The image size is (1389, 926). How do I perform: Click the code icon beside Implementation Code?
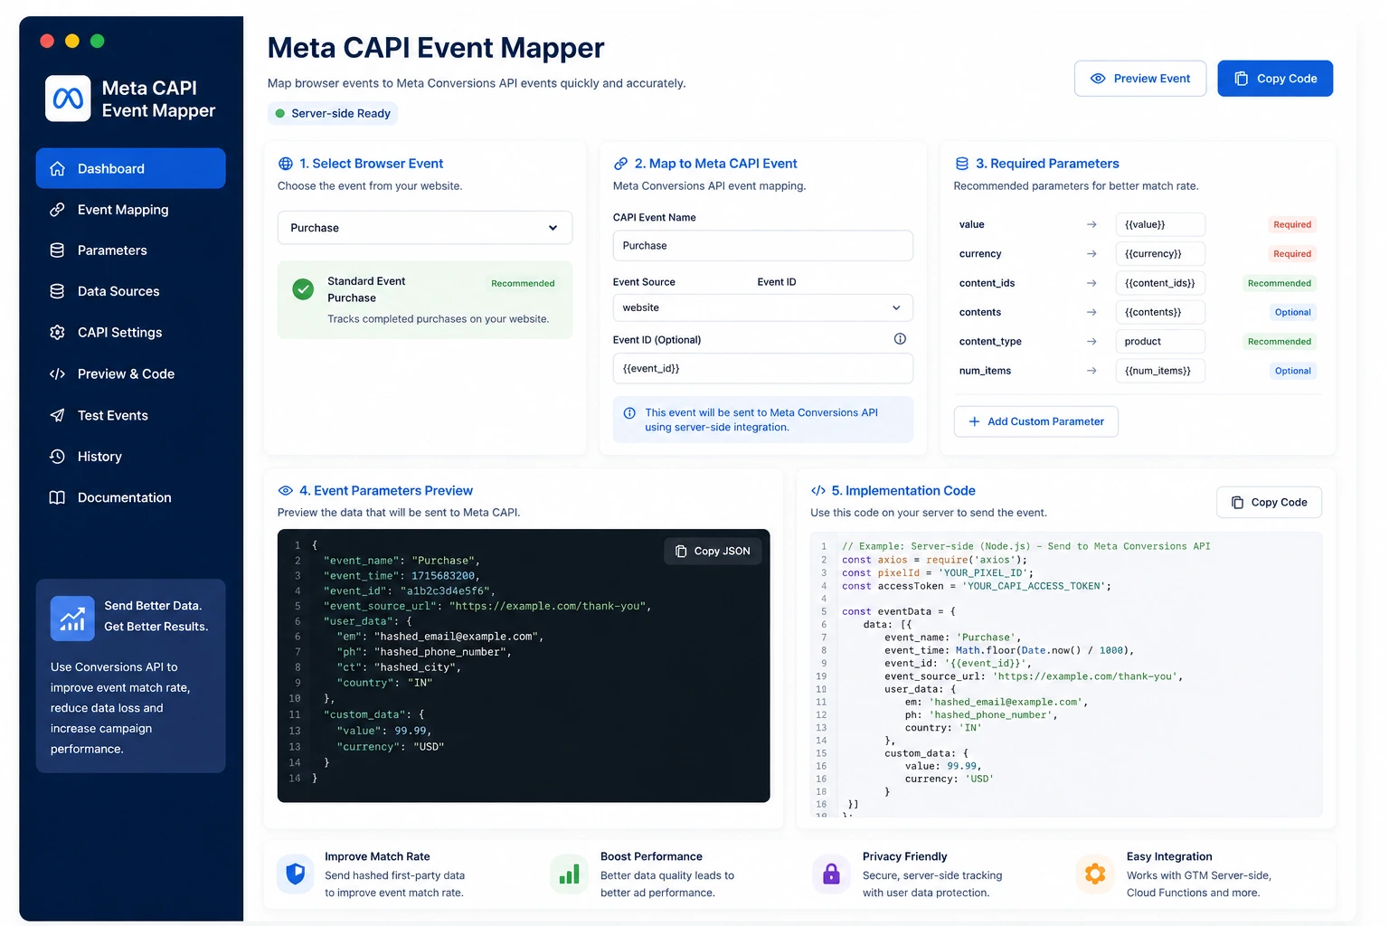[x=818, y=491]
